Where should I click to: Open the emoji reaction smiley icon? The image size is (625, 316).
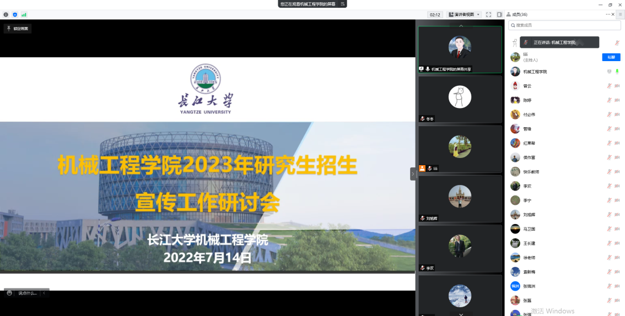click(9, 293)
